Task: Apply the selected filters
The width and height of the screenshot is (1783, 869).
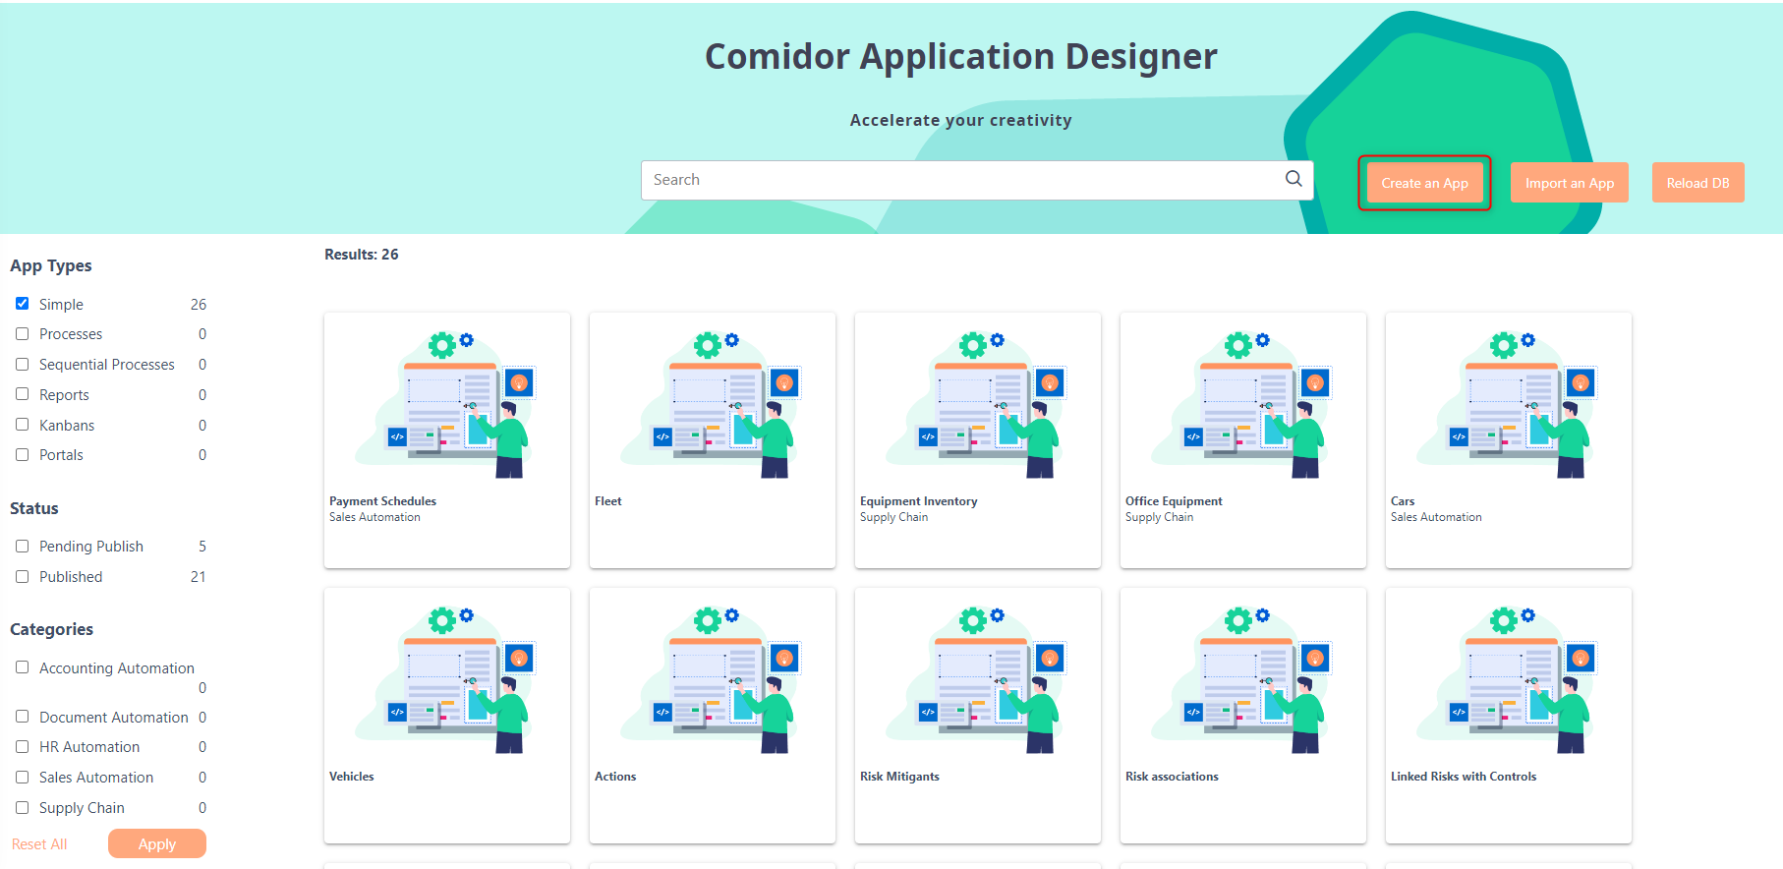Action: coord(157,843)
